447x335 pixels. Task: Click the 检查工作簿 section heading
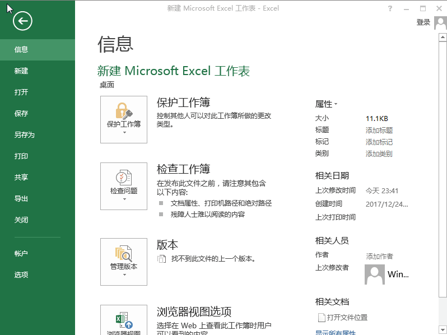[x=183, y=169]
